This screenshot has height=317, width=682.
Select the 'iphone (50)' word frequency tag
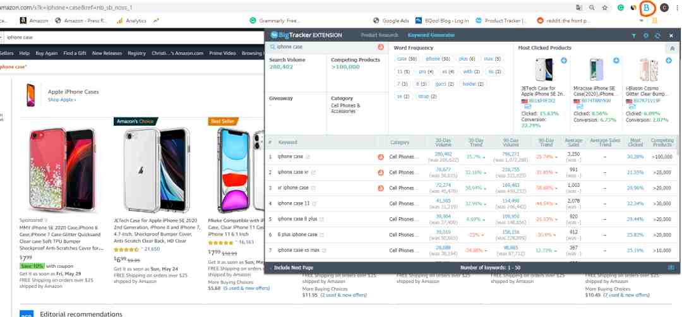[438, 59]
